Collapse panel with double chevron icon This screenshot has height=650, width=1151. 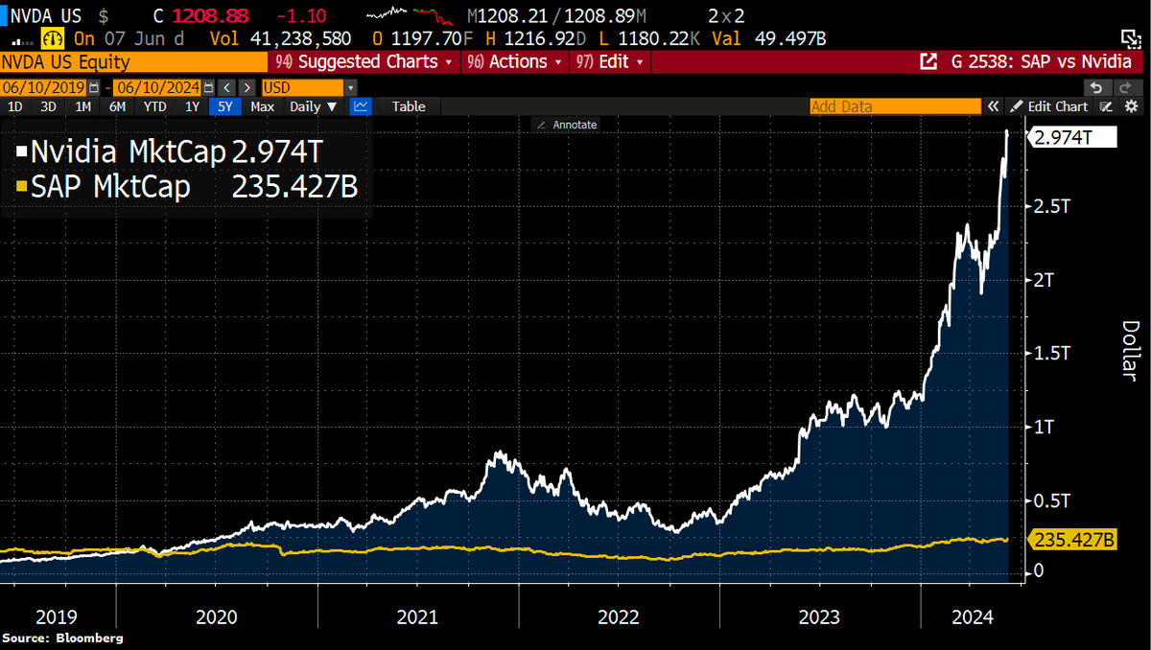[x=995, y=106]
